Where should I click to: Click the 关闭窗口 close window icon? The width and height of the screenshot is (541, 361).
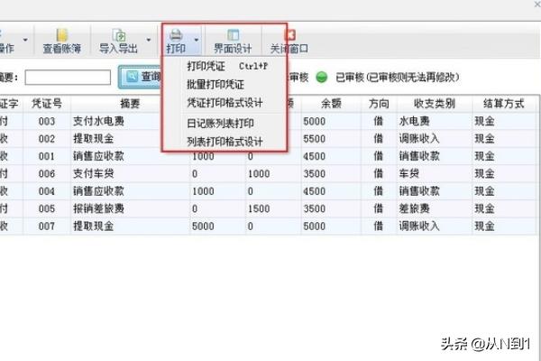[x=289, y=35]
